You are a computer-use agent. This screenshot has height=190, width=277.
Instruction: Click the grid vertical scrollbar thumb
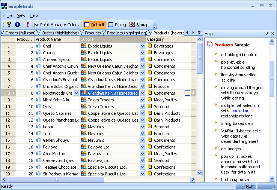pyautogui.click(x=199, y=58)
